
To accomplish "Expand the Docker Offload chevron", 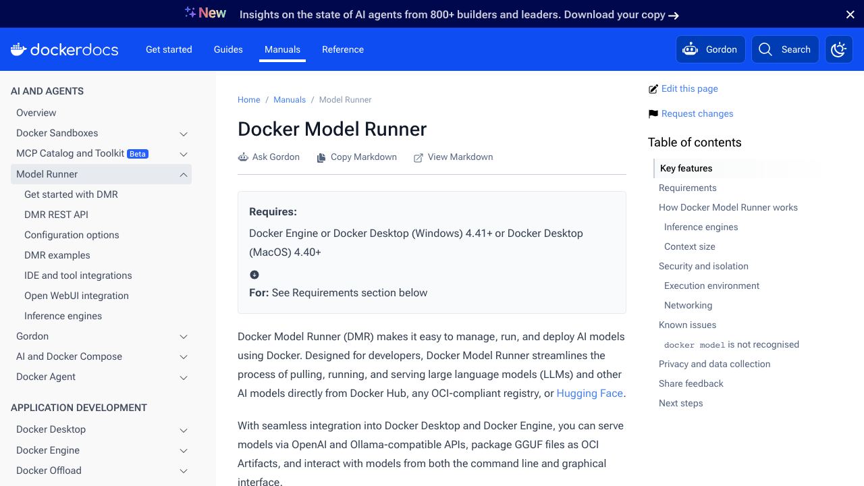I will tap(184, 470).
